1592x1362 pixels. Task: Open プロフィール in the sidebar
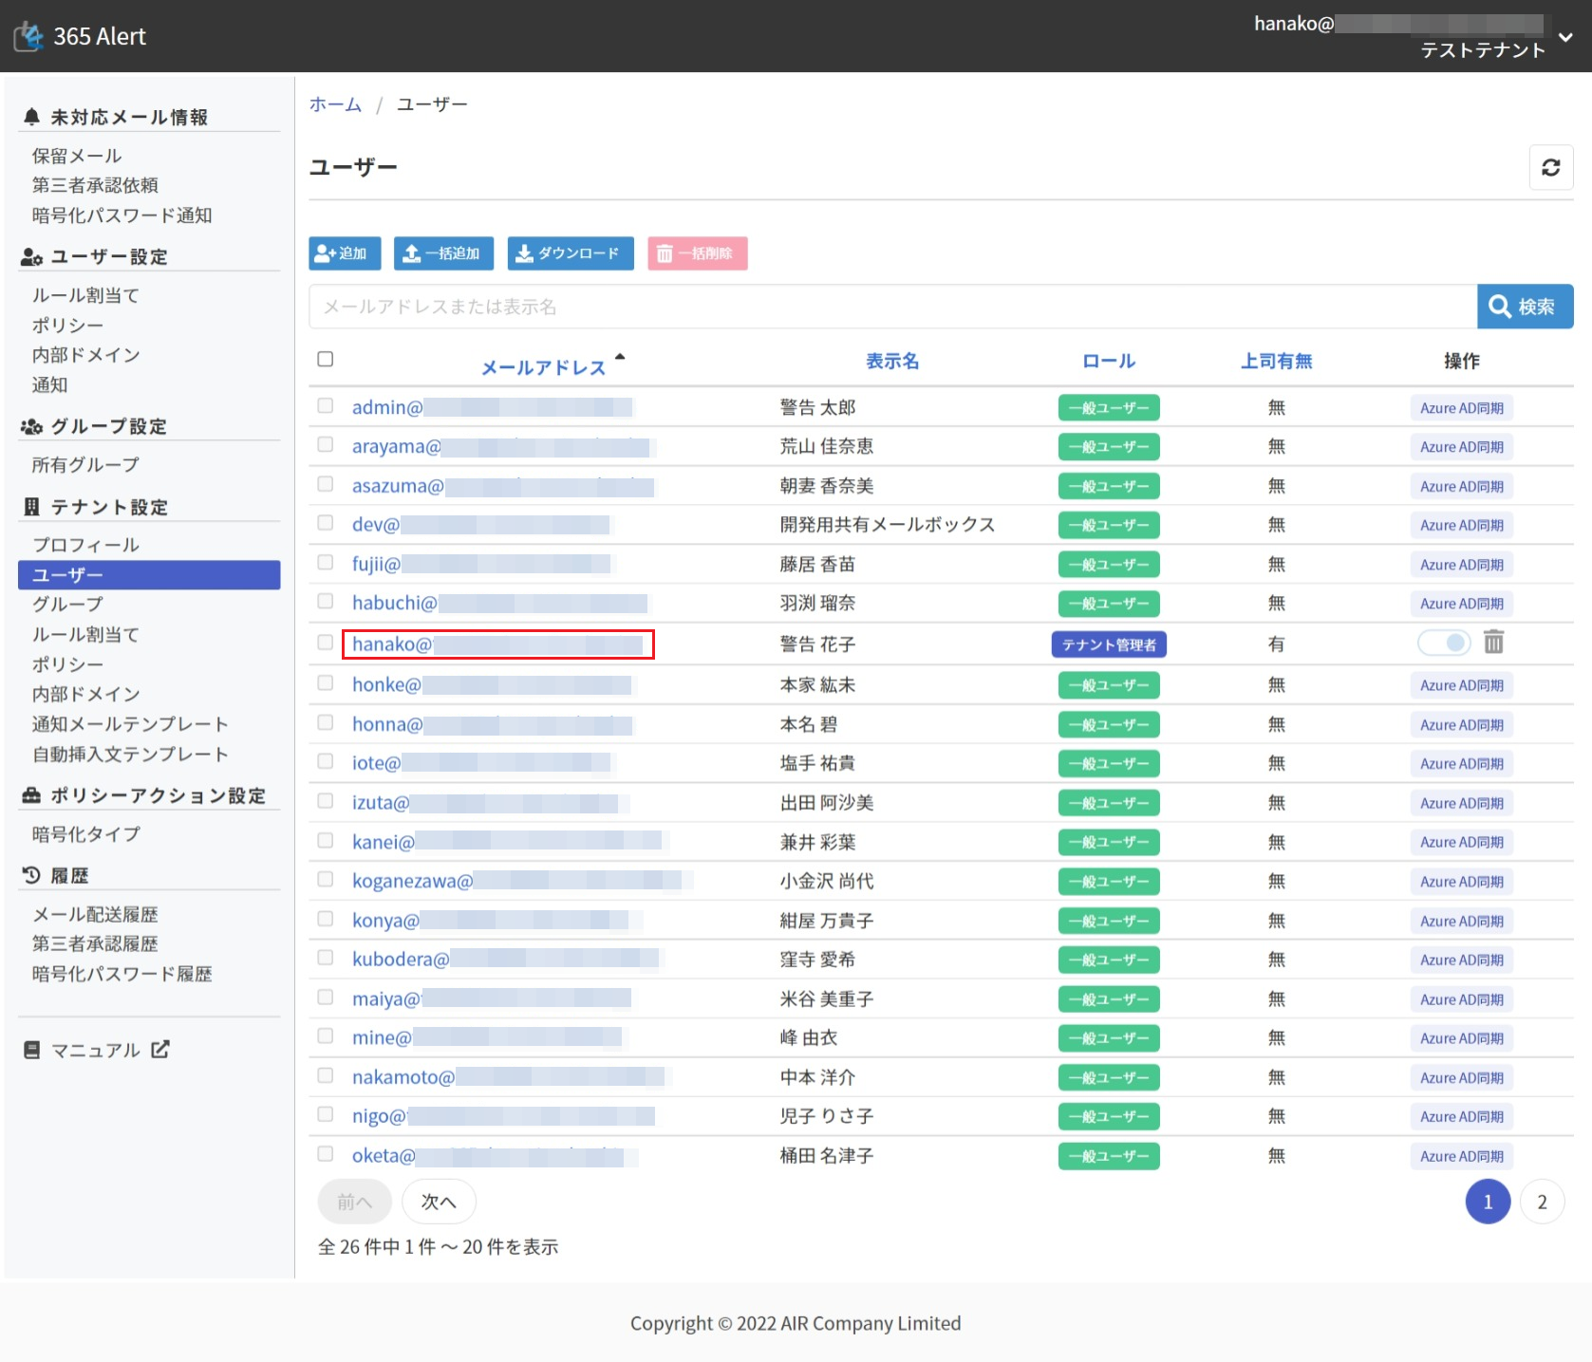coord(85,545)
